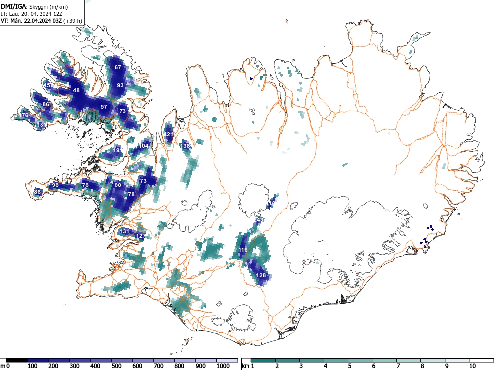
Task: Pick the dark blue 100 m legend swatch
Action: [x=38, y=360]
